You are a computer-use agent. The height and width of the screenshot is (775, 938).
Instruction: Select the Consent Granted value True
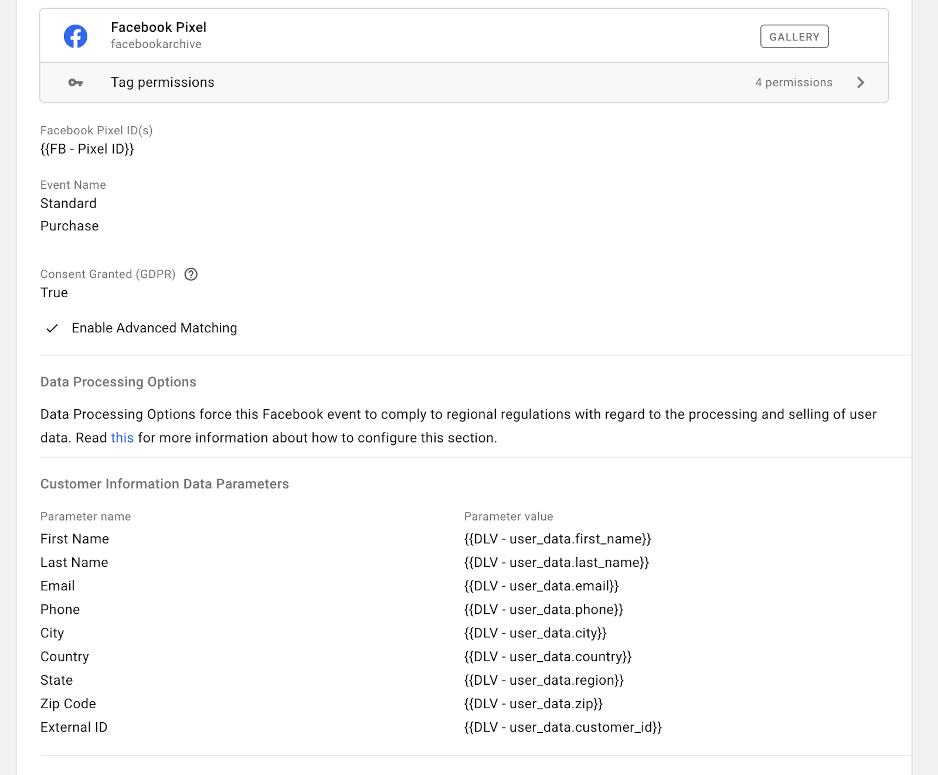[x=54, y=293]
